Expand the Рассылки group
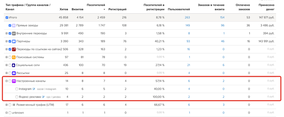This screenshot has height=117, width=284. [7, 73]
